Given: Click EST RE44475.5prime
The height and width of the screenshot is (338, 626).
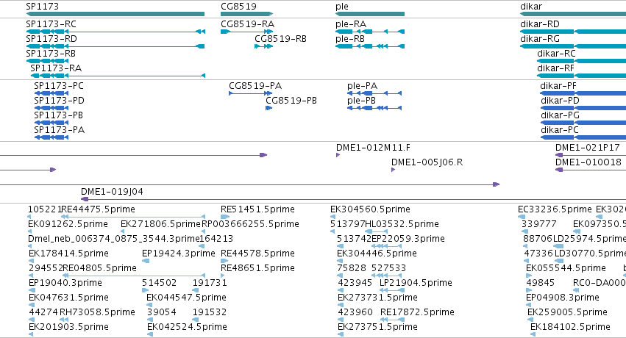Looking at the screenshot, I should (x=99, y=209).
